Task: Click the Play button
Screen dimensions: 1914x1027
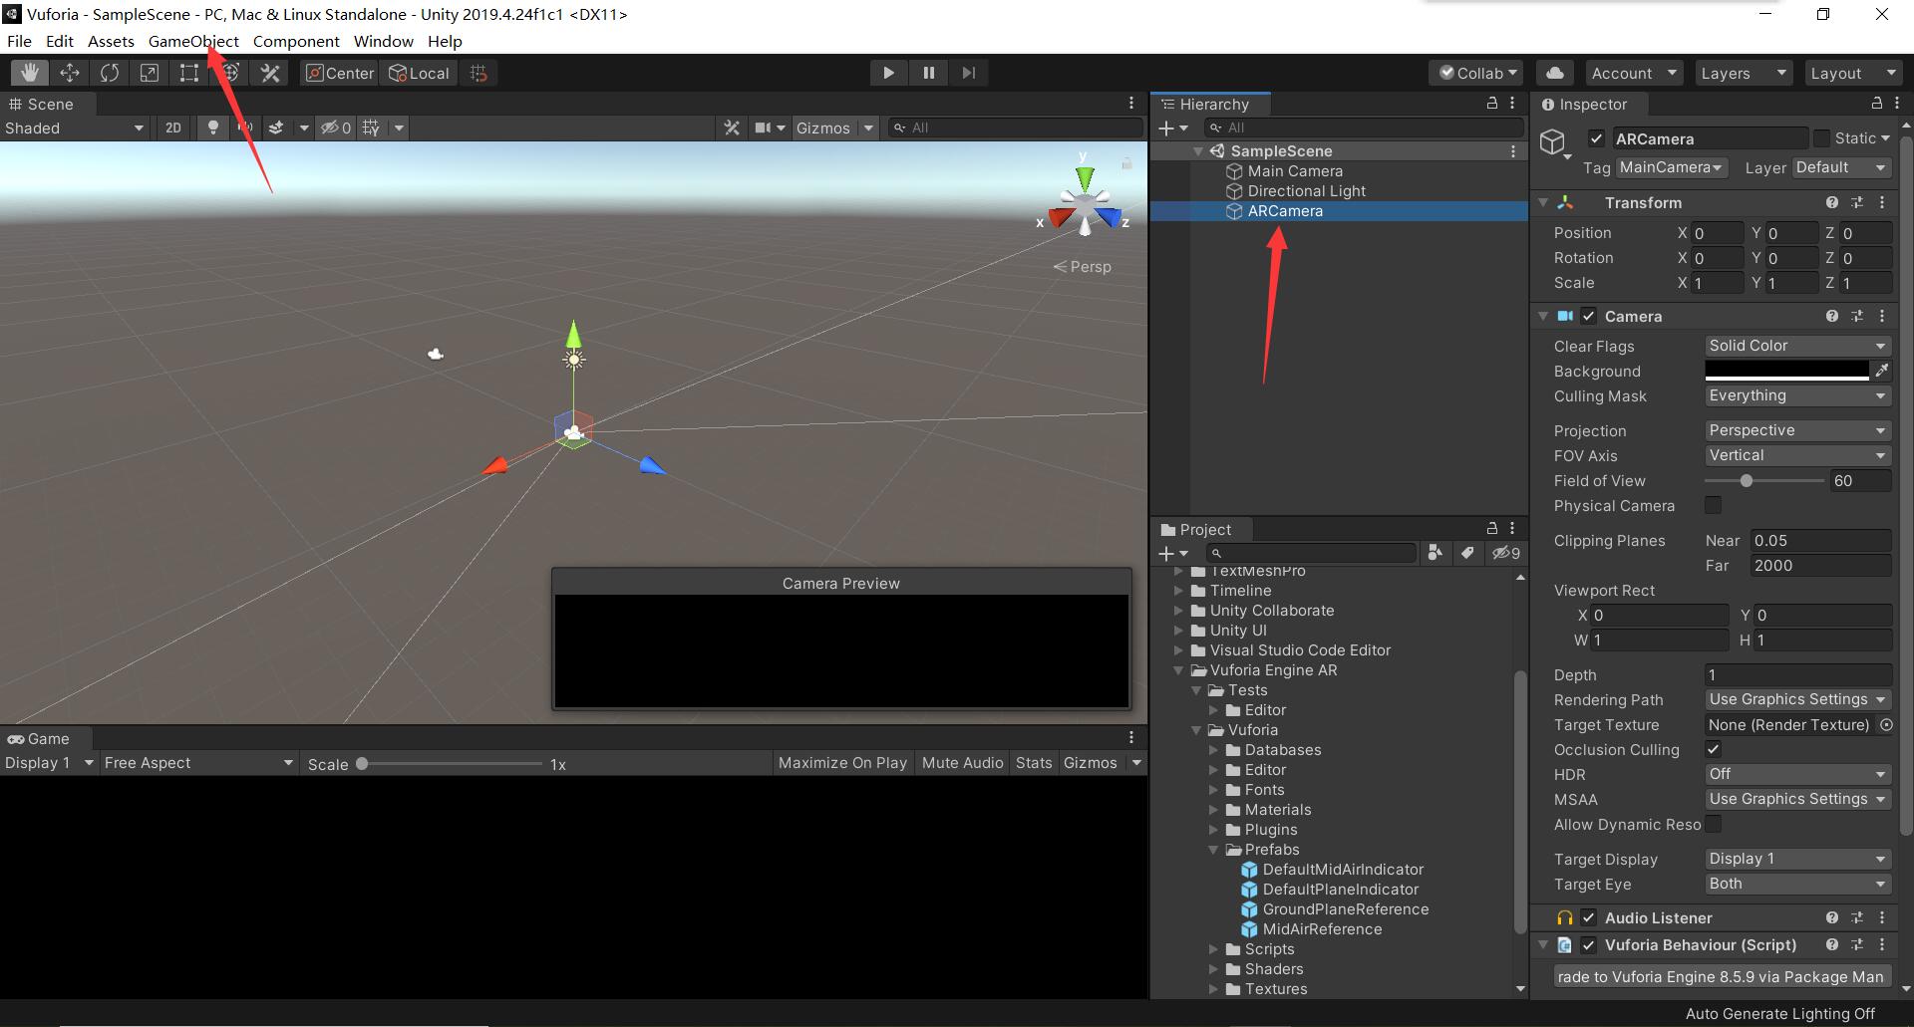Action: (888, 73)
